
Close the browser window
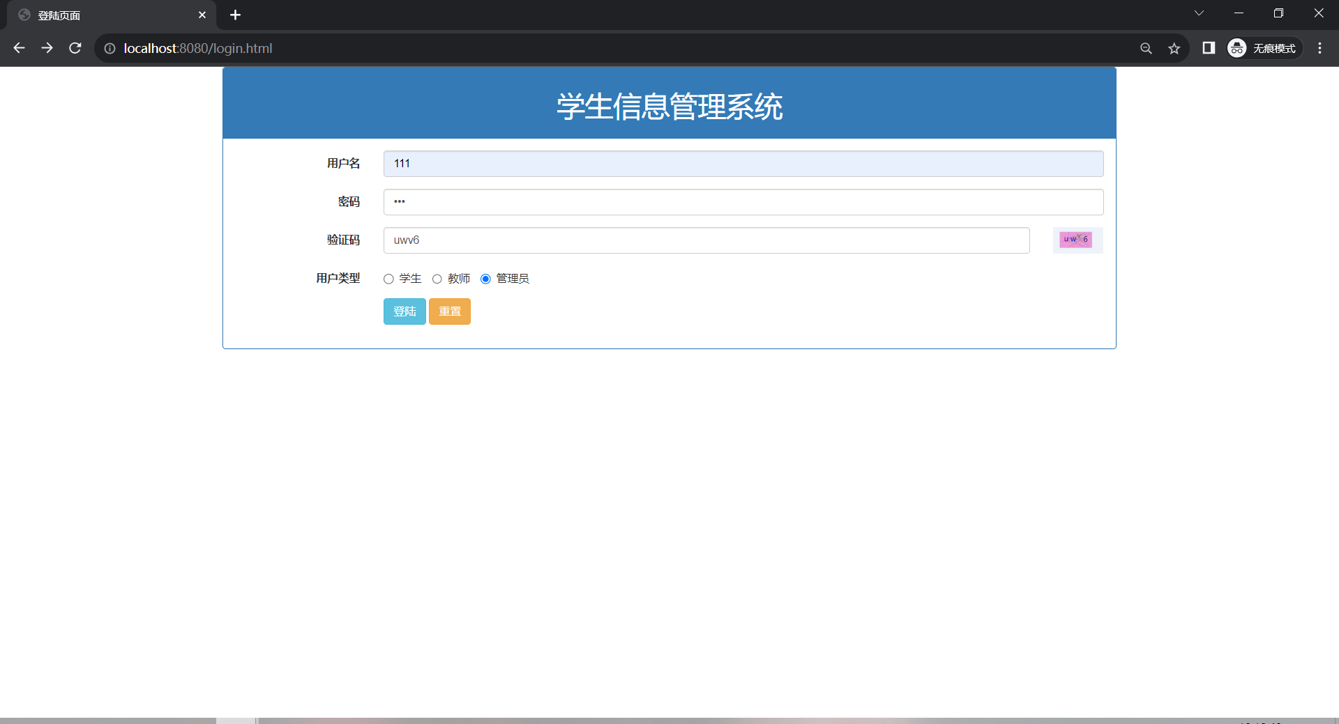click(x=1318, y=13)
